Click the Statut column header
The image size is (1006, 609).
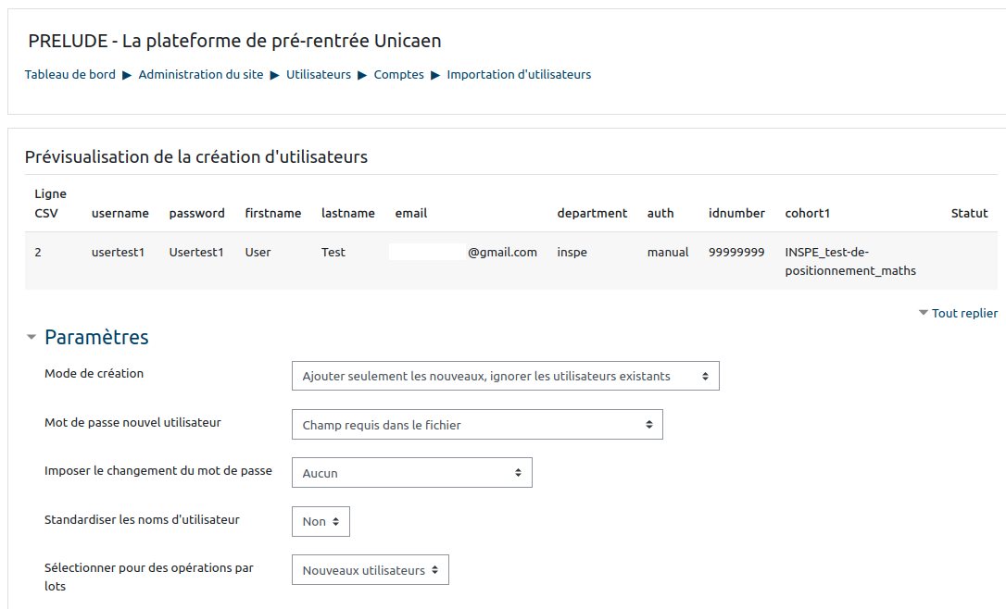969,213
